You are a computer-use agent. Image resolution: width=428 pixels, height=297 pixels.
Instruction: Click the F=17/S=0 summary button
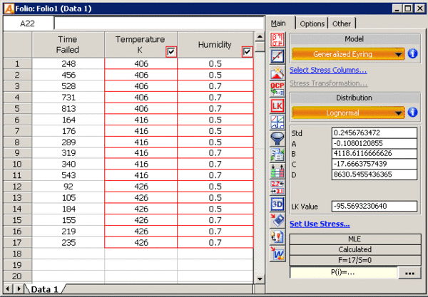click(x=355, y=260)
